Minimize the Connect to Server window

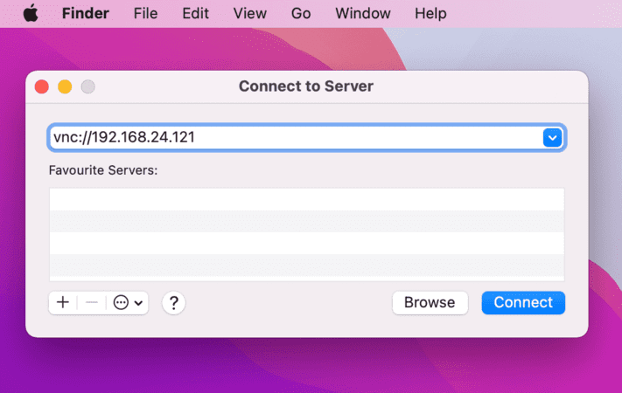pyautogui.click(x=65, y=86)
